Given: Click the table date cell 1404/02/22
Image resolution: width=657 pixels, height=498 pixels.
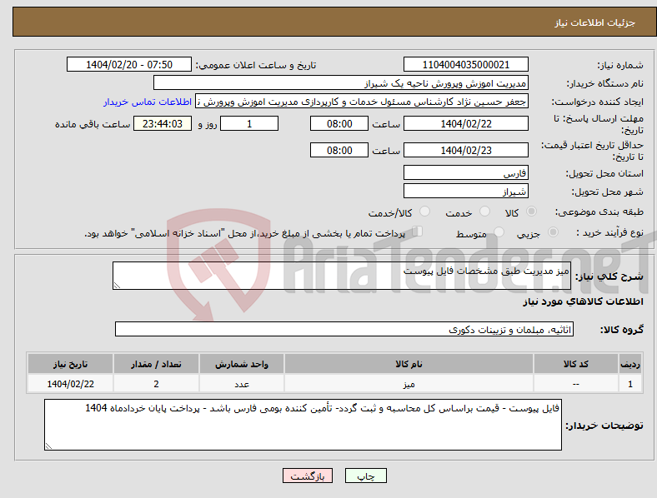Looking at the screenshot, I should point(70,383).
